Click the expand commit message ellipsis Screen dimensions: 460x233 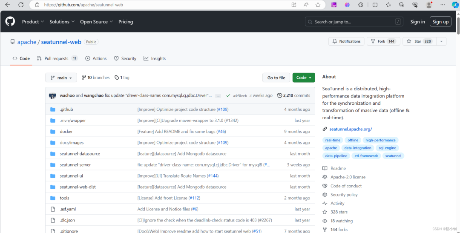click(x=218, y=96)
